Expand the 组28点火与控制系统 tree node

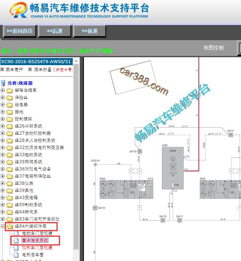pyautogui.click(x=2, y=141)
